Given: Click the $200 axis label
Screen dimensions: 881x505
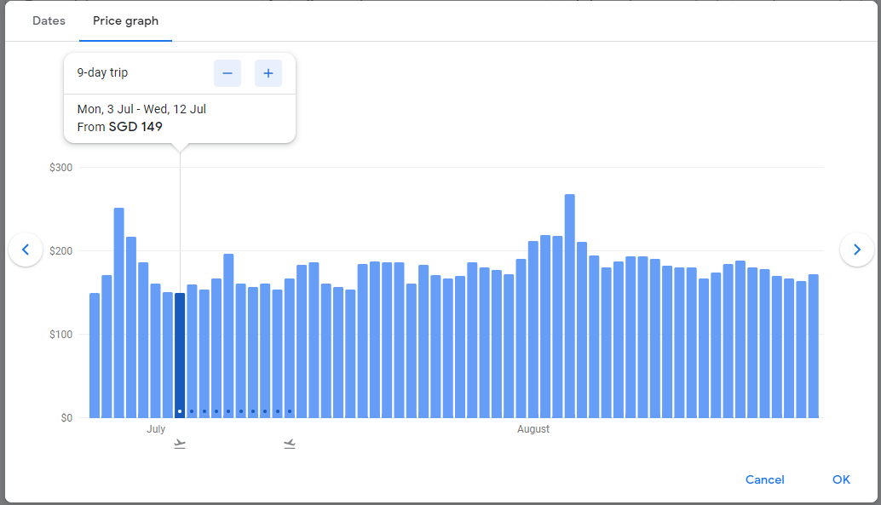Looking at the screenshot, I should [x=60, y=250].
